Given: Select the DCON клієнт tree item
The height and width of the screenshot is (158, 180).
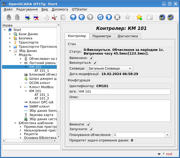Looking at the screenshot, I should (40, 83).
